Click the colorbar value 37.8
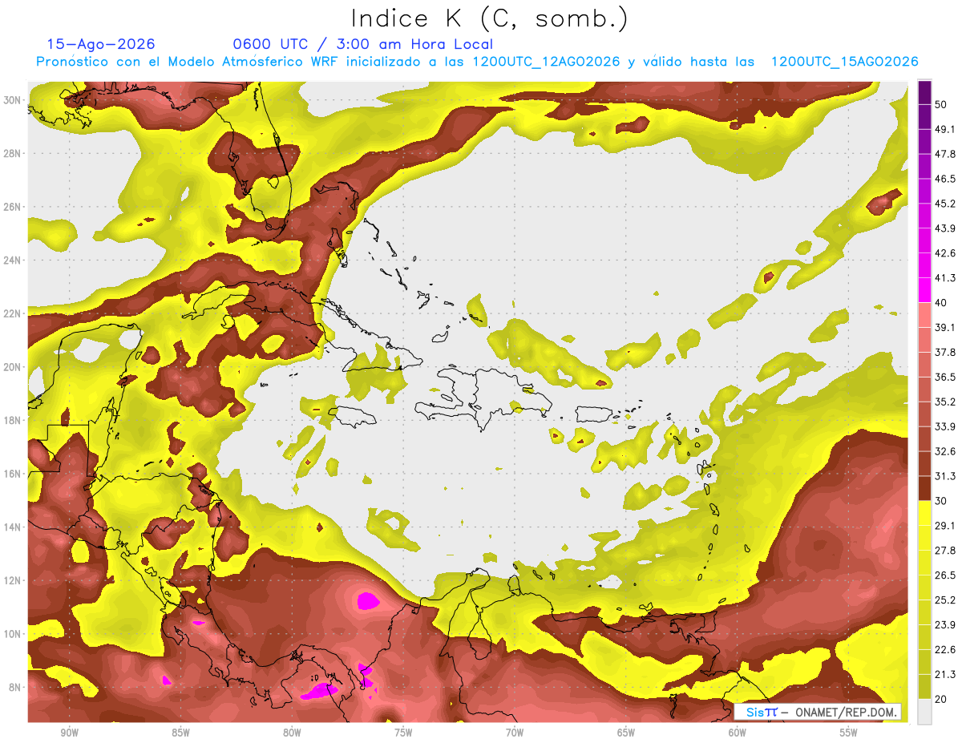Image resolution: width=962 pixels, height=743 pixels. pyautogui.click(x=945, y=353)
